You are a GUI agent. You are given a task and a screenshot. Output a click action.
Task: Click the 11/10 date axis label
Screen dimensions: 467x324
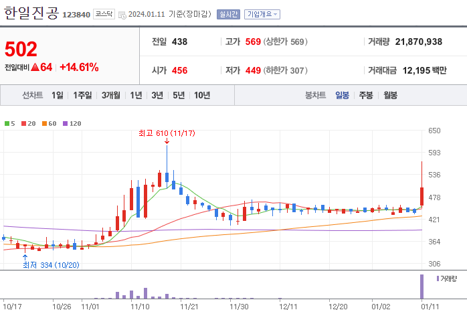click(x=140, y=307)
